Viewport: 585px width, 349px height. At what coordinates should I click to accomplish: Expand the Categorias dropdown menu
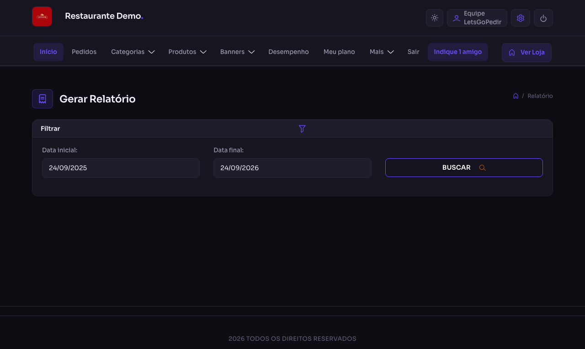click(133, 52)
